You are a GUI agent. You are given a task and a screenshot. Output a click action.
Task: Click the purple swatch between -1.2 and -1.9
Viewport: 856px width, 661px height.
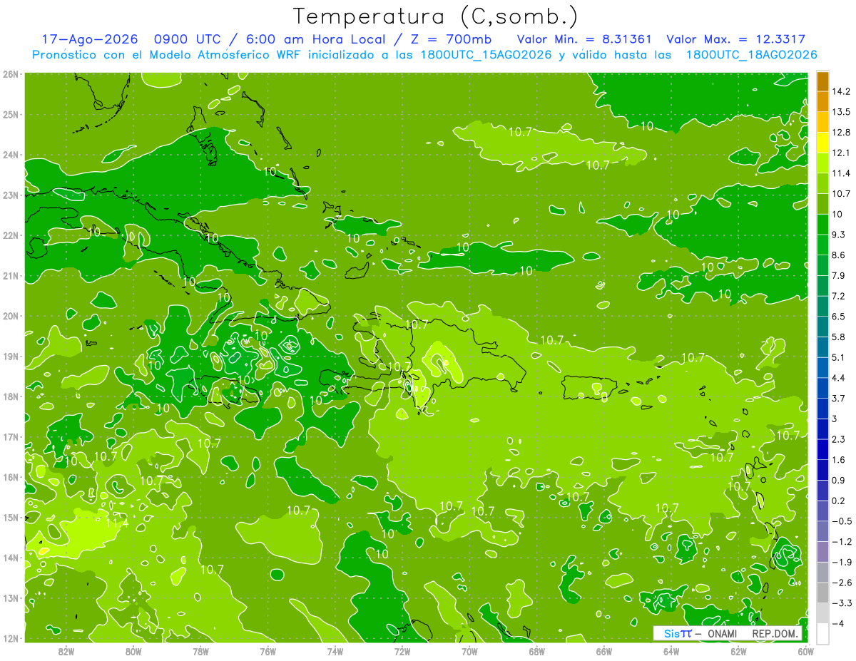822,551
